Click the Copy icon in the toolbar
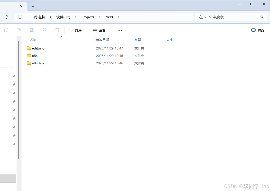 [x=6, y=30]
